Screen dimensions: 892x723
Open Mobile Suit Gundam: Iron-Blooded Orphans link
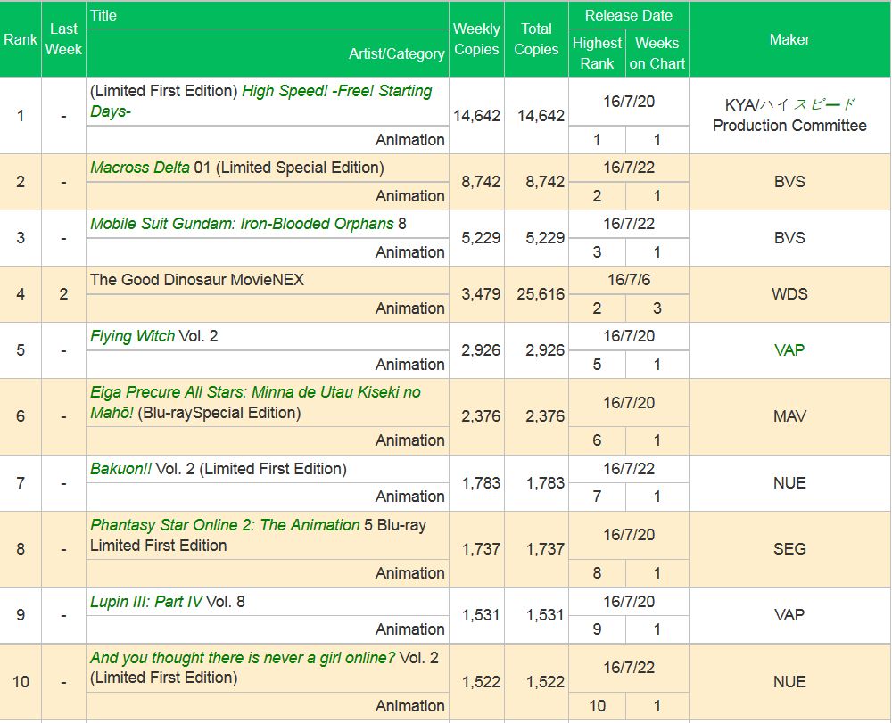click(x=241, y=224)
